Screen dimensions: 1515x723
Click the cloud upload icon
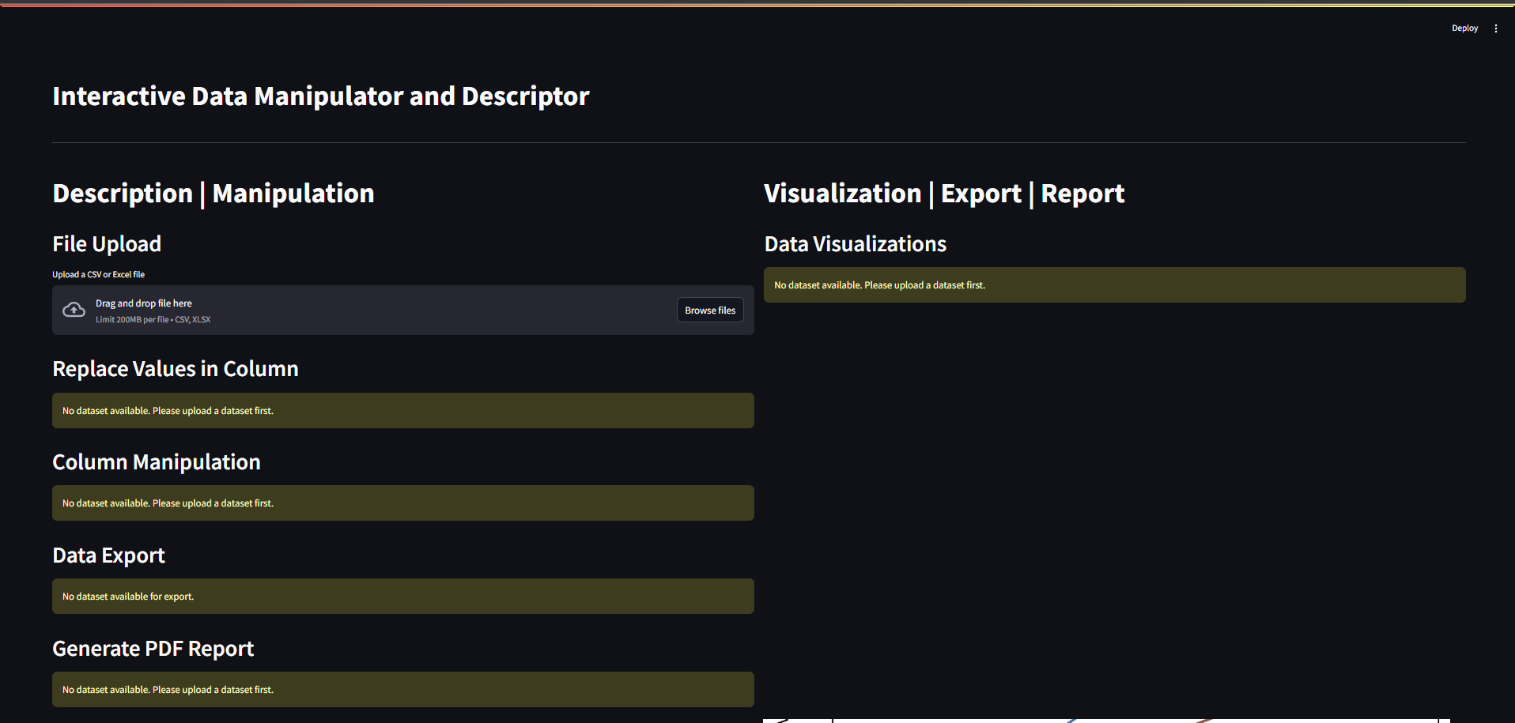(74, 311)
